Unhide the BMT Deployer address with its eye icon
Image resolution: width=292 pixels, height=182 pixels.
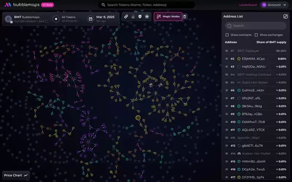227,51
